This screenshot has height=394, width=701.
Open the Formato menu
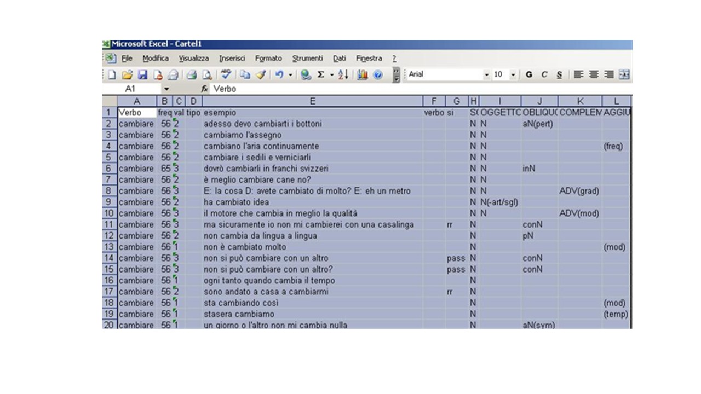click(x=268, y=59)
